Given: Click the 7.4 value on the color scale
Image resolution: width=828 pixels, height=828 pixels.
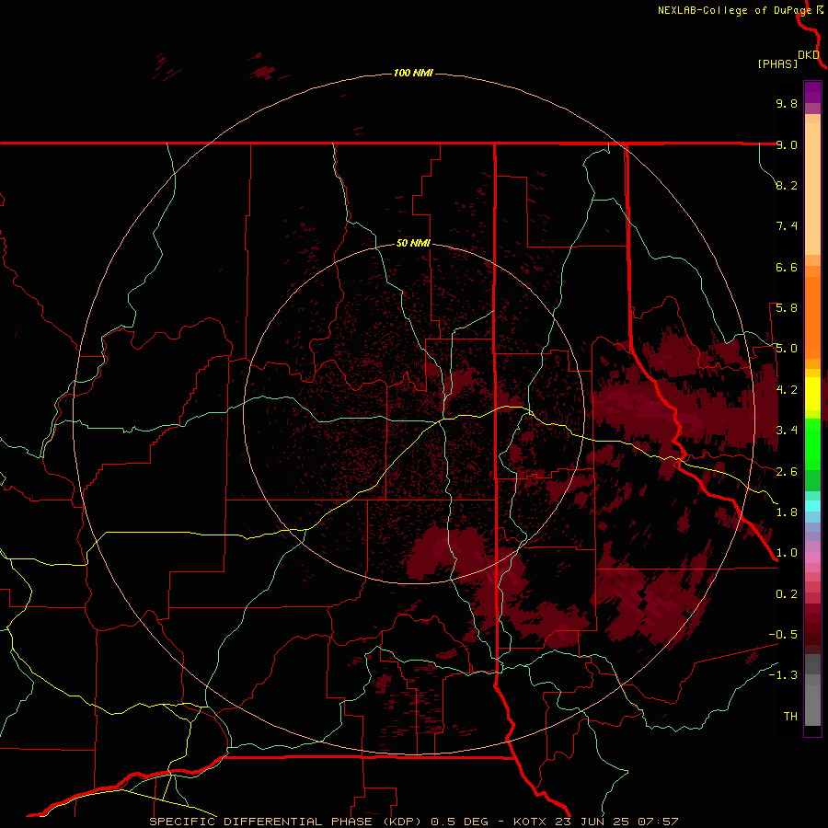Looking at the screenshot, I should point(787,226).
